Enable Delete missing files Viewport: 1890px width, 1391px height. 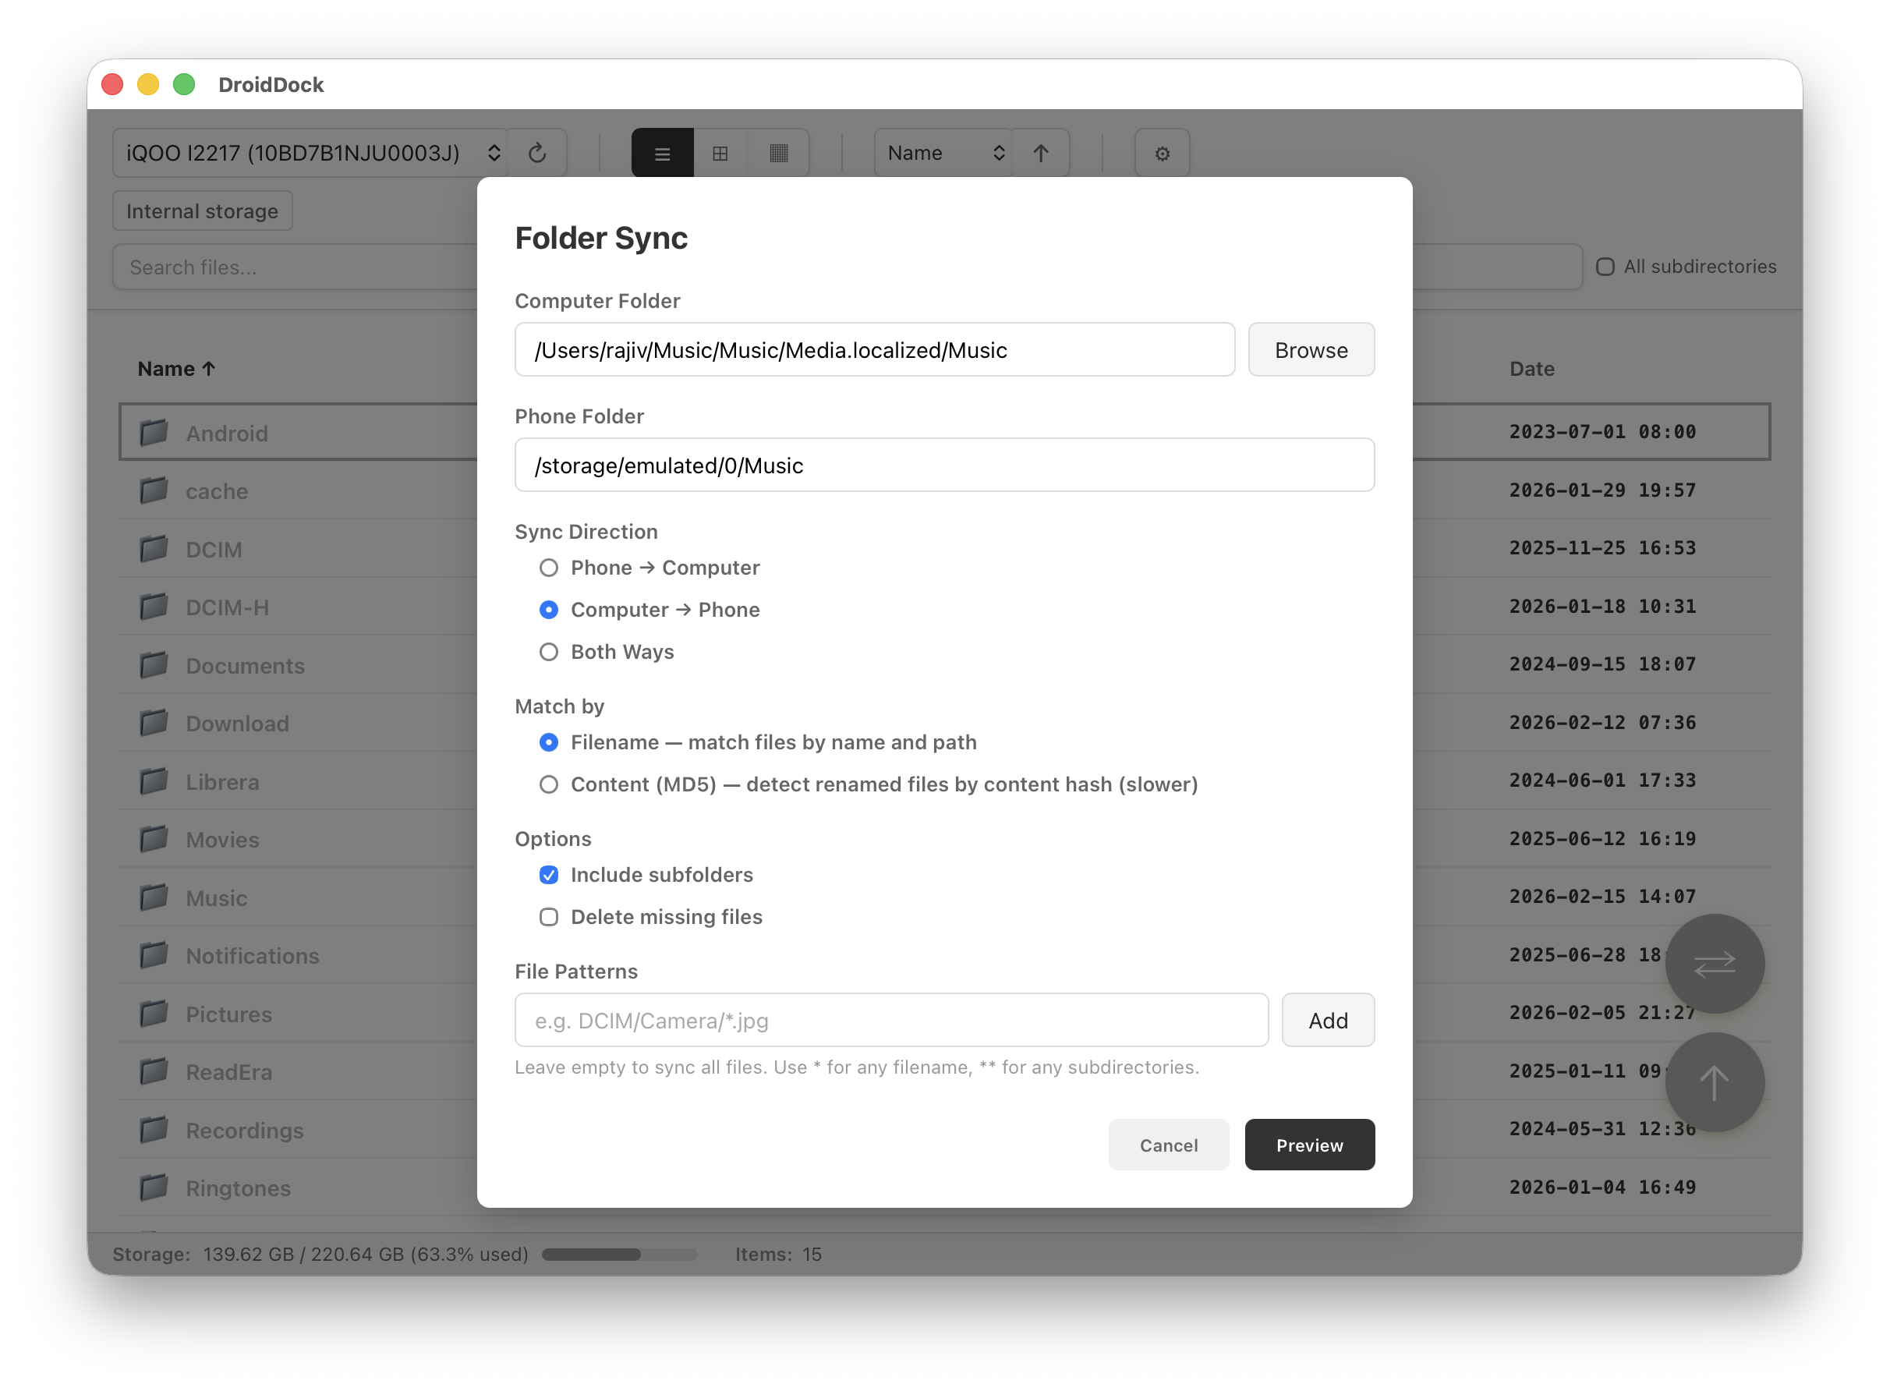coord(549,917)
